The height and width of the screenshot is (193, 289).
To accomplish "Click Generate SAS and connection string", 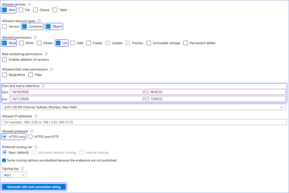I will point(34,187).
